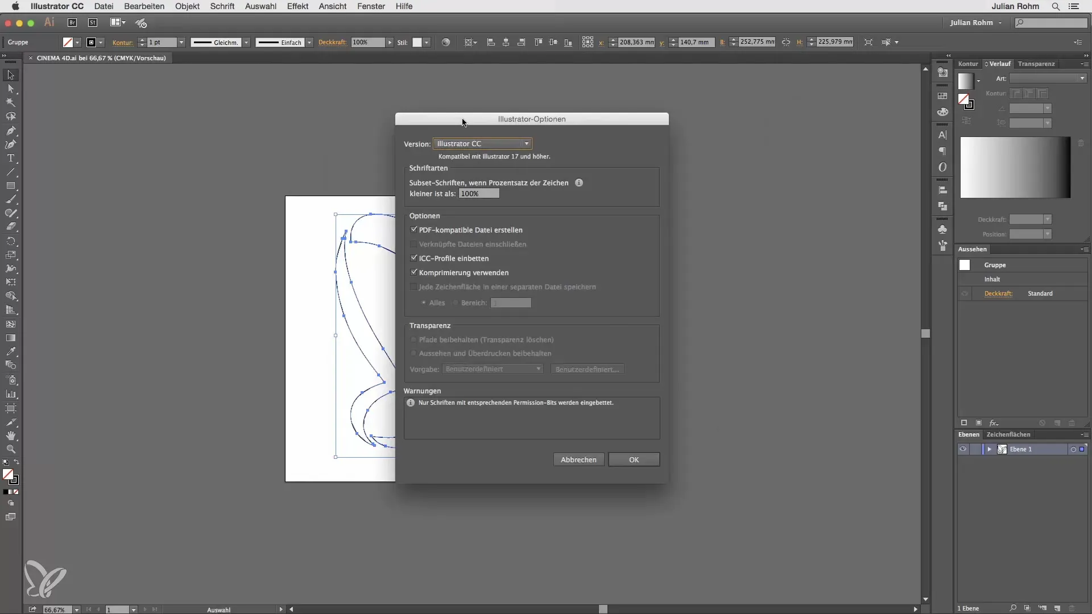Switch to the Transparenz tab
Screen dimensions: 1092x614
click(x=1036, y=64)
